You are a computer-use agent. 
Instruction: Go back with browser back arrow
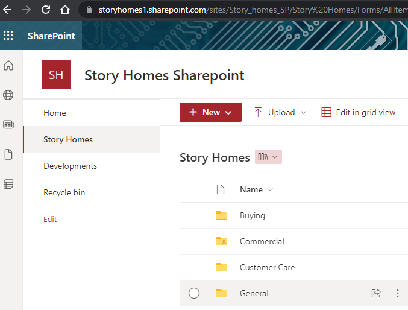[x=7, y=10]
